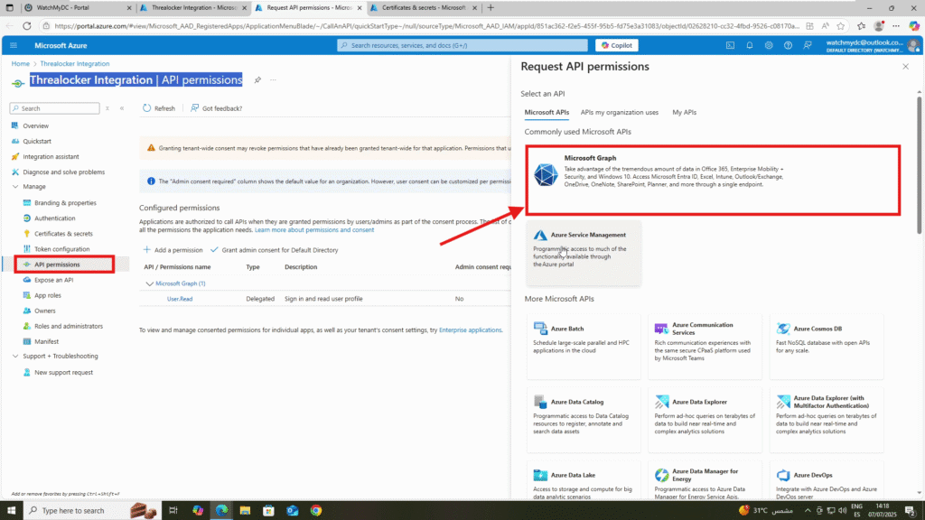This screenshot has height=520, width=925.
Task: Open Microsoft Edge from the taskbar
Action: (222, 511)
